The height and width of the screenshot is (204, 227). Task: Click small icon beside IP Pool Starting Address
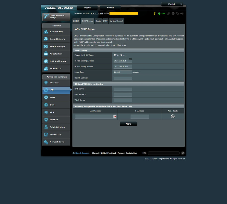pyautogui.click(x=130, y=59)
